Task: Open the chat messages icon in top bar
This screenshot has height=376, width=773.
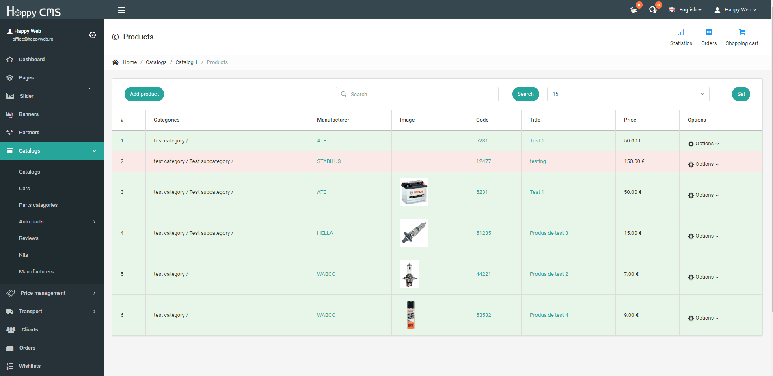Action: 653,10
